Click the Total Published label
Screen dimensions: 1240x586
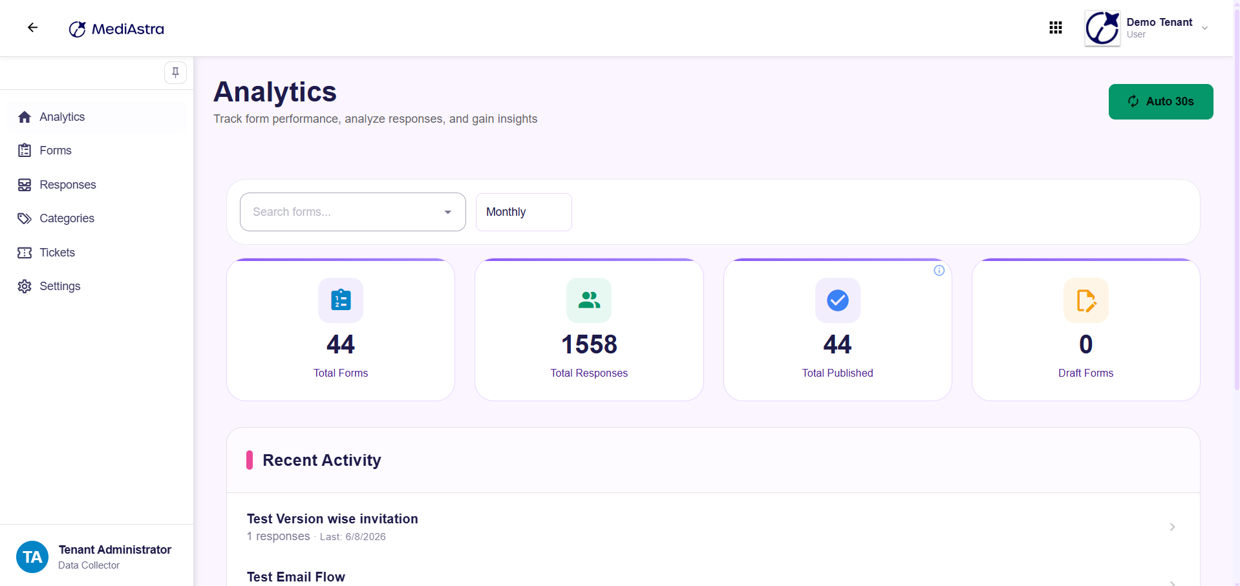[837, 373]
